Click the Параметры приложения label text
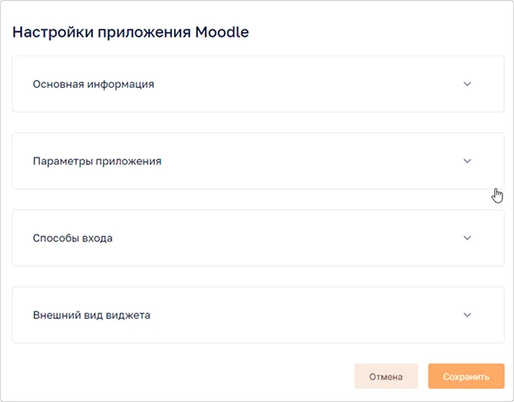Image resolution: width=514 pixels, height=402 pixels. pyautogui.click(x=97, y=161)
